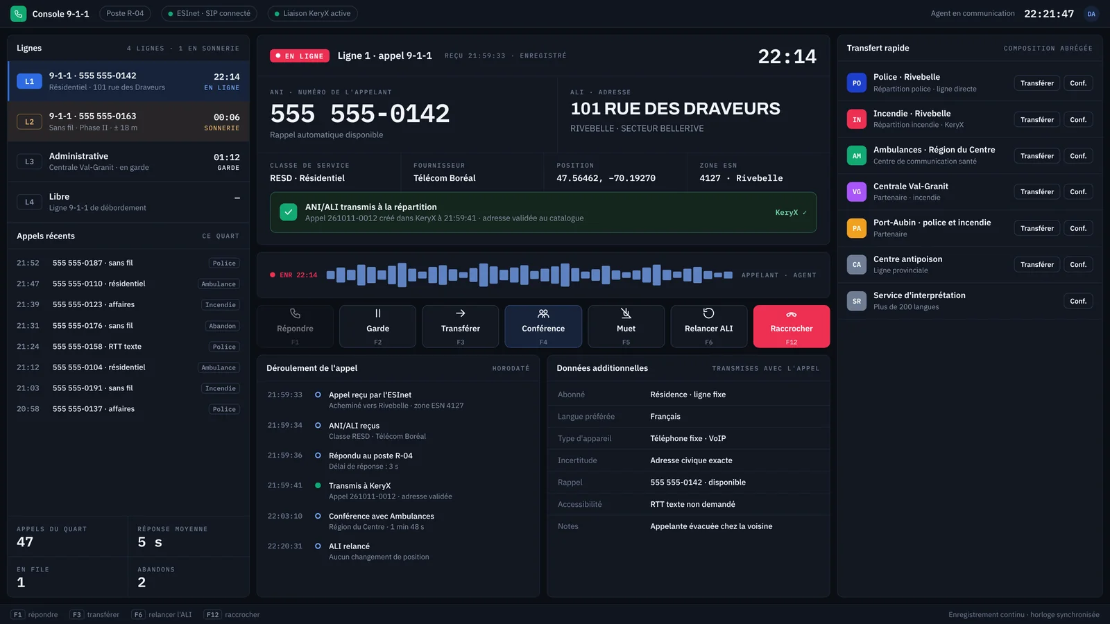
Task: Click Conf. for Service d'interprétation
Action: (1078, 301)
